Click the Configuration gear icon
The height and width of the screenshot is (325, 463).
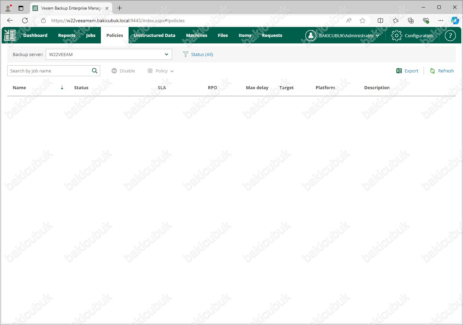pos(396,36)
